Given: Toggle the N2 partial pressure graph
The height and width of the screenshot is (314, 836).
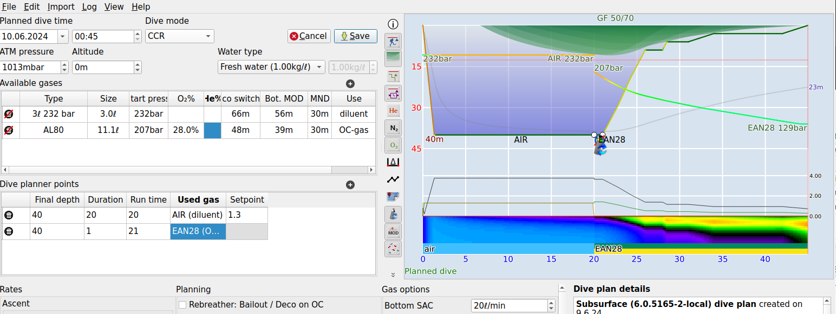Looking at the screenshot, I should coord(393,128).
